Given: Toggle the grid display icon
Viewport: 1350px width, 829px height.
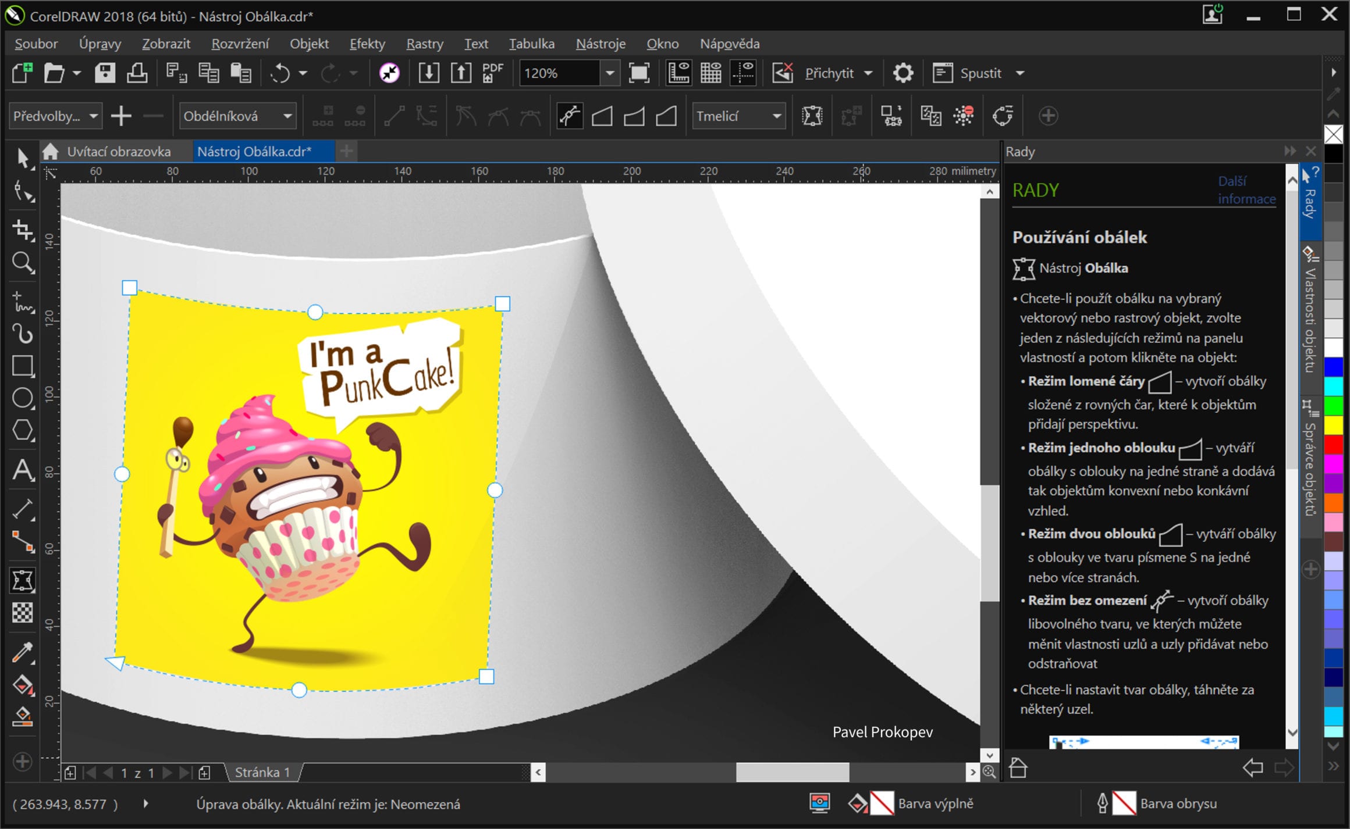Looking at the screenshot, I should point(709,73).
